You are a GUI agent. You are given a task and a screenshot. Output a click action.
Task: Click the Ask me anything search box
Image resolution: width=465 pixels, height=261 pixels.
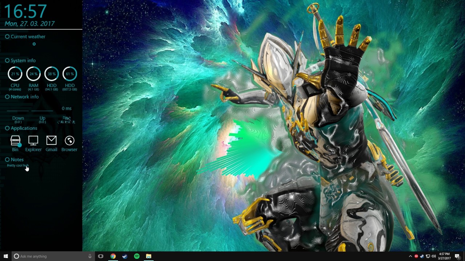point(53,256)
